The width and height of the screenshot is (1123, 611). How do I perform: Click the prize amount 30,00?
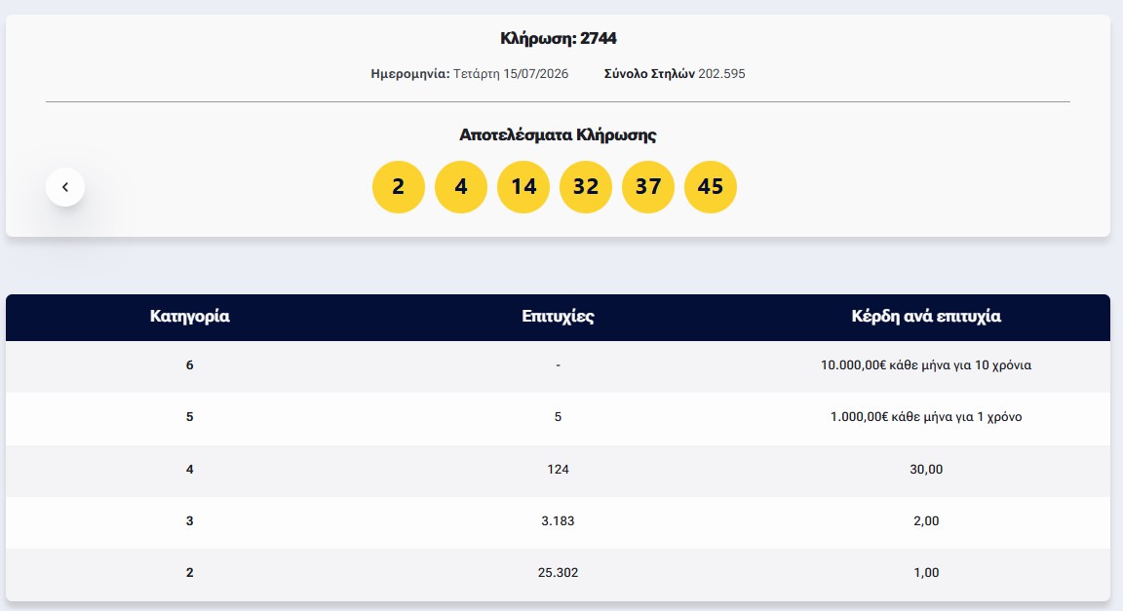coord(926,469)
